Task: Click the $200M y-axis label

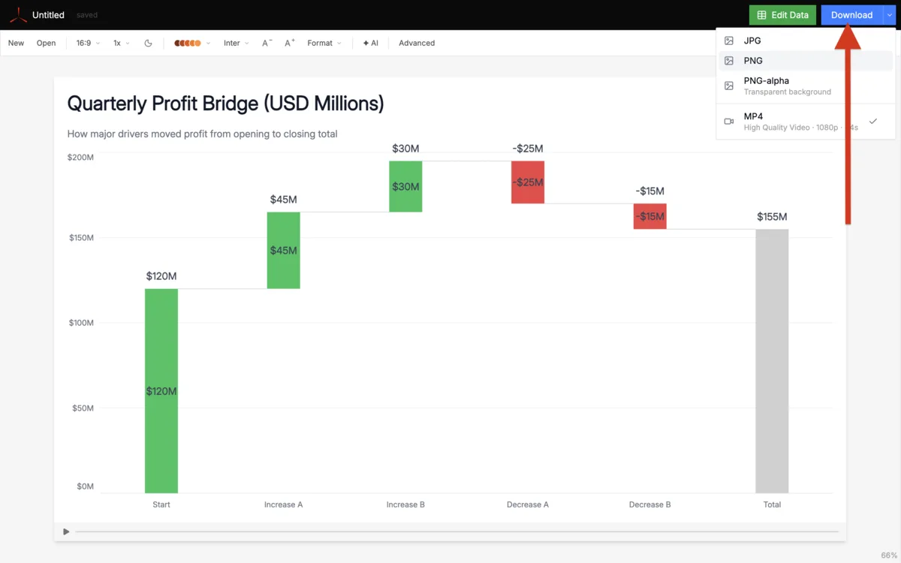Action: click(x=80, y=158)
